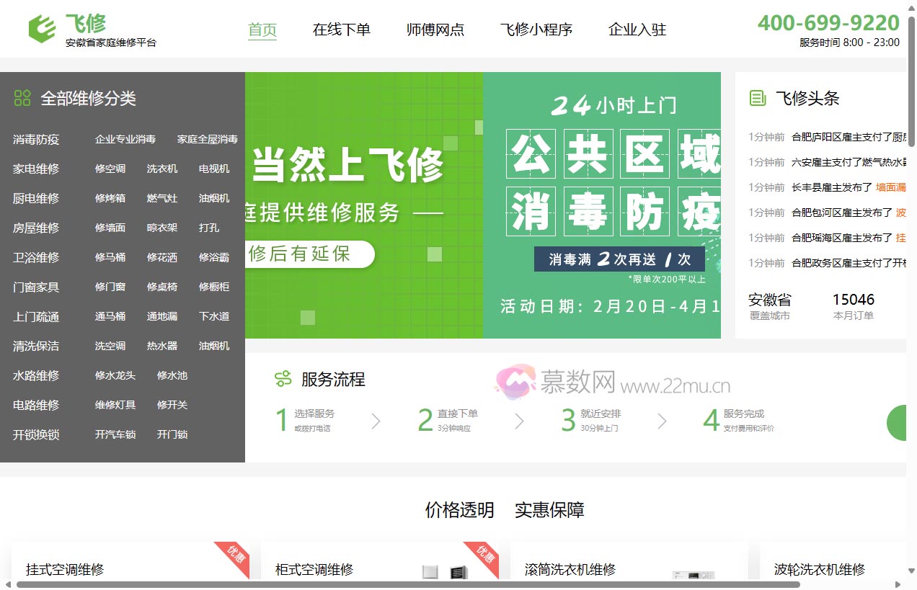
Task: Click the chevron arrow after 就近安排 step
Action: (662, 421)
